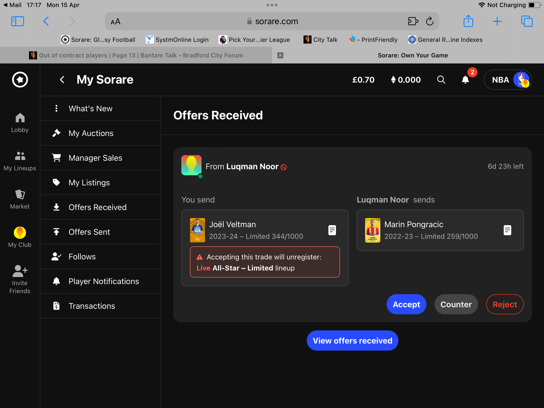
Task: Select Offers Received in the menu
Action: coord(100,207)
